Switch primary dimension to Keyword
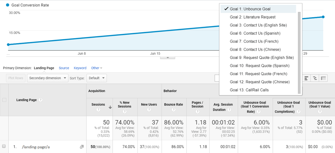This screenshot has width=335, height=153. click(80, 68)
